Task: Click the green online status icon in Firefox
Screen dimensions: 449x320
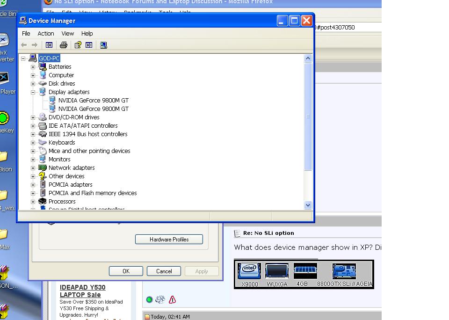Action: tap(149, 300)
